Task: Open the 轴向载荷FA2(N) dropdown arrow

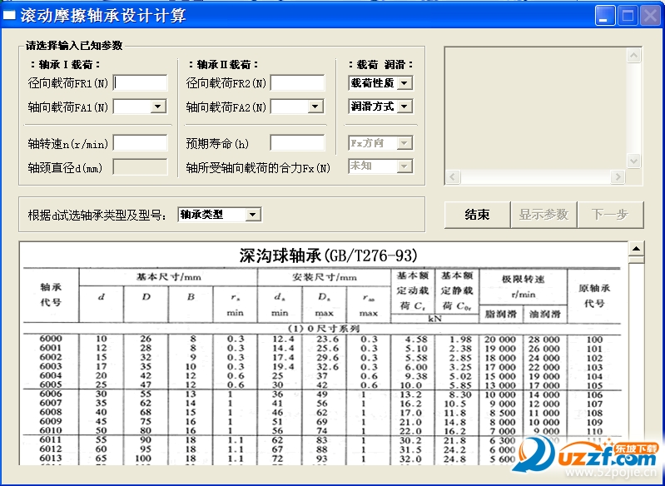Action: tap(315, 106)
